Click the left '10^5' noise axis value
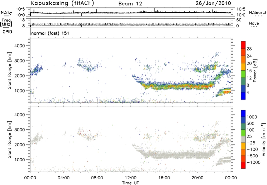Image resolution: width=267 pixels, height=185 pixels. point(20,9)
